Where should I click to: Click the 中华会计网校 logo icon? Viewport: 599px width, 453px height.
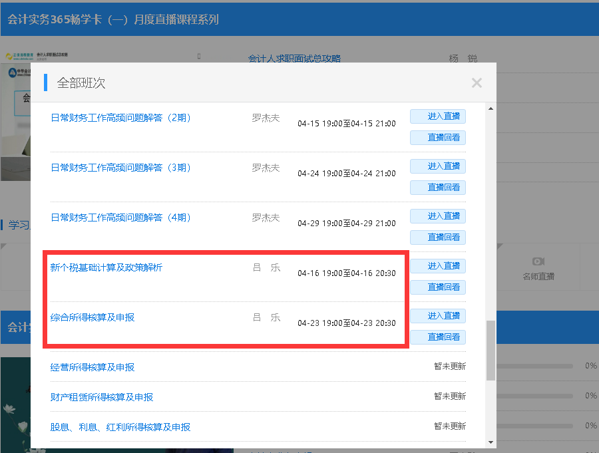tap(12, 73)
